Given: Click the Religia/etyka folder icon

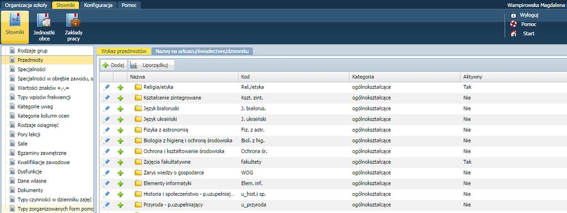Looking at the screenshot, I should coord(138,87).
